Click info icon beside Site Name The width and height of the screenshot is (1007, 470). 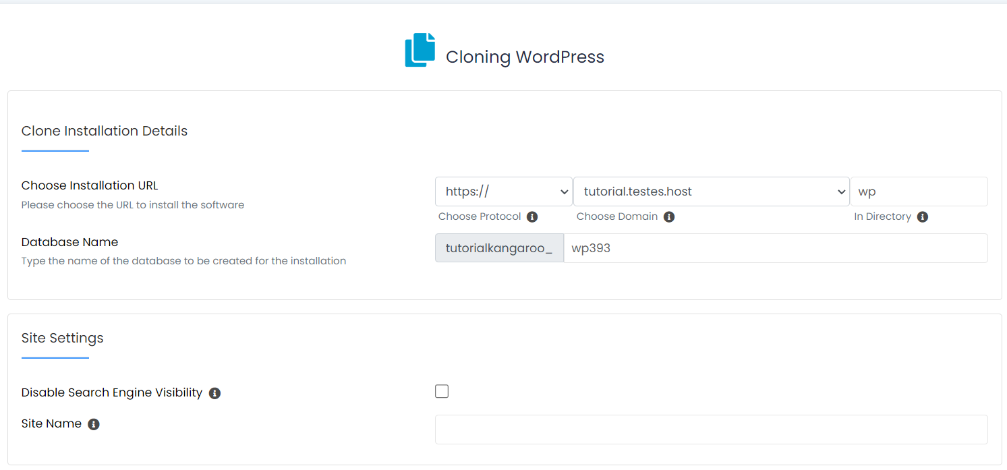[x=94, y=424]
